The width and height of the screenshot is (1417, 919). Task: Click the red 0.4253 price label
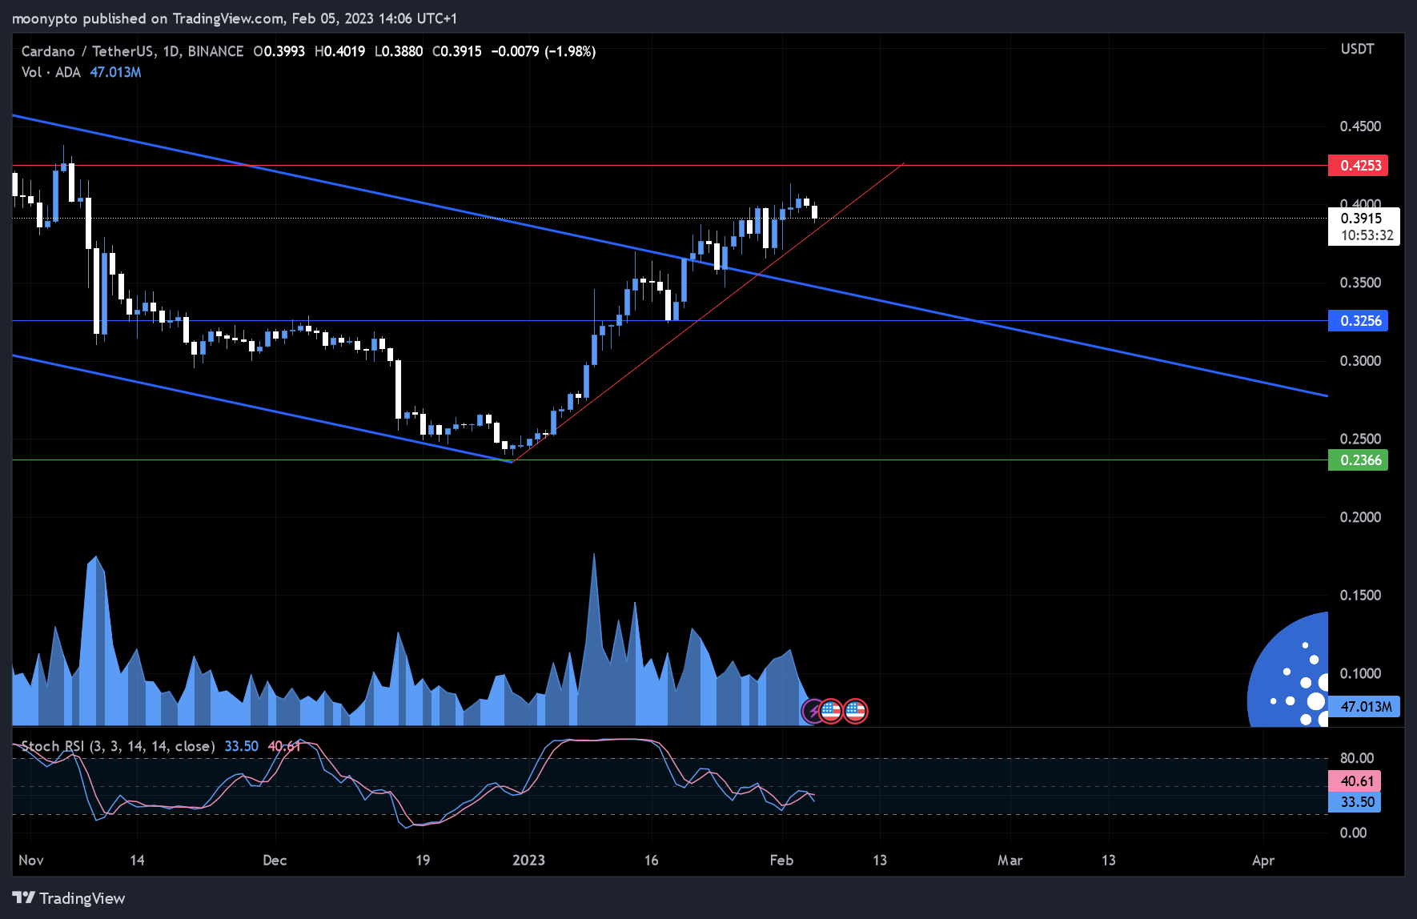(1358, 166)
